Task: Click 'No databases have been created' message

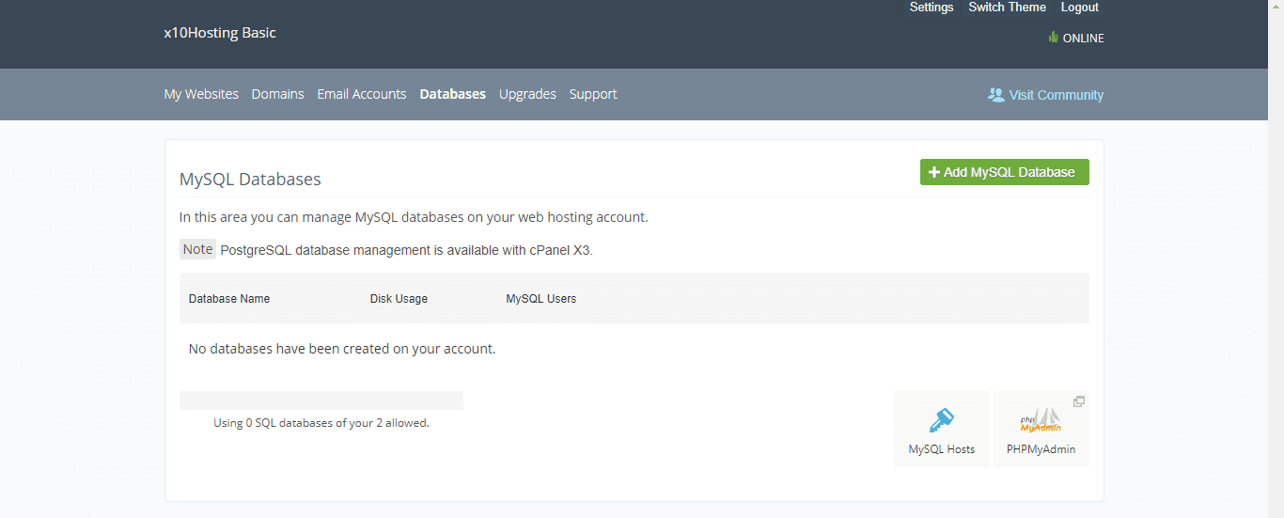Action: pos(342,349)
